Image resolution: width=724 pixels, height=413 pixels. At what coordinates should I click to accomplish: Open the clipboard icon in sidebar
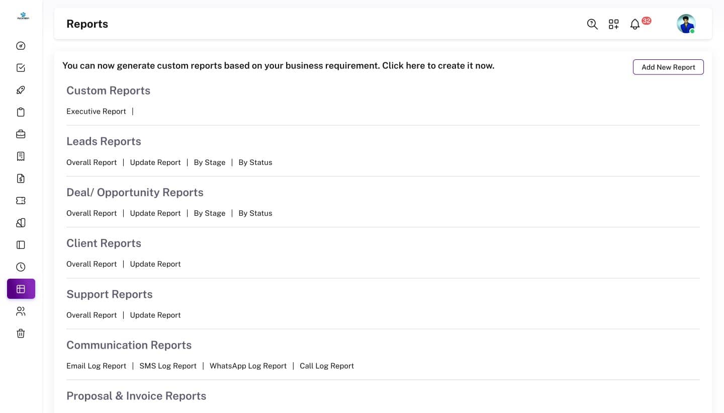tap(21, 112)
